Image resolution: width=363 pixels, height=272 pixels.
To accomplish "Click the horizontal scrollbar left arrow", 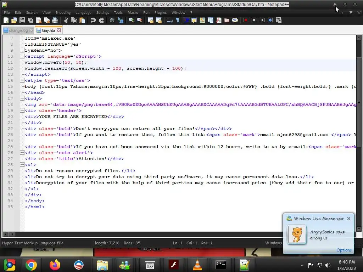I will (6, 234).
